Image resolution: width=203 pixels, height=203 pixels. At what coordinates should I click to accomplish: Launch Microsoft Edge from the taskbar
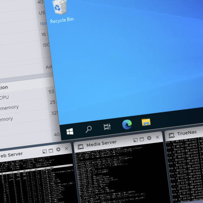127,124
